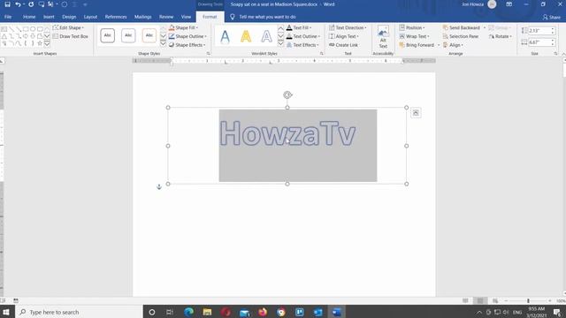
Task: Switch to the References tab
Action: [x=116, y=17]
